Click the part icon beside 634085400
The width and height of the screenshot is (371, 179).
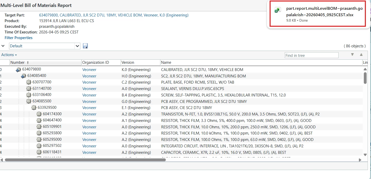click(23, 76)
